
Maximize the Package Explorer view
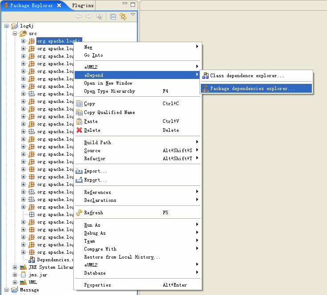click(x=133, y=4)
